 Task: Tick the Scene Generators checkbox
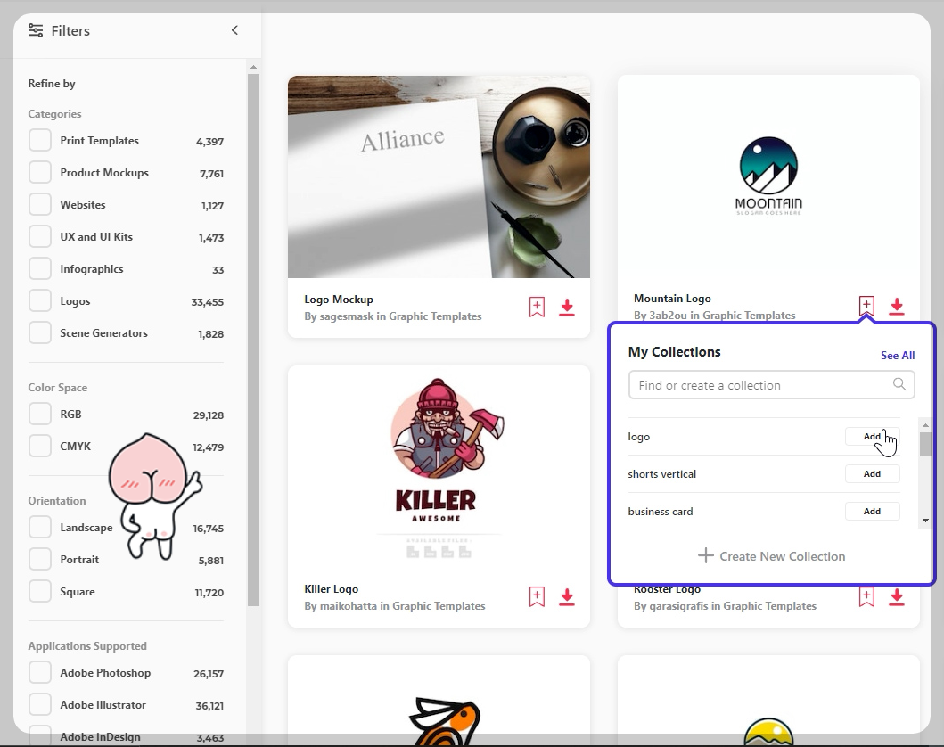pyautogui.click(x=40, y=332)
